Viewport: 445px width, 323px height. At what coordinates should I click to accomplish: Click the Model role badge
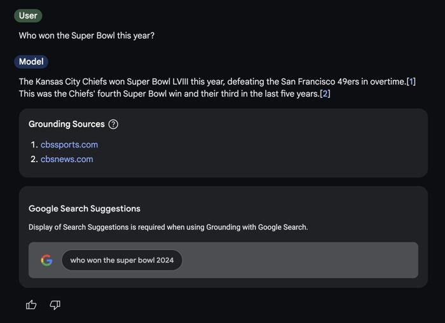31,62
